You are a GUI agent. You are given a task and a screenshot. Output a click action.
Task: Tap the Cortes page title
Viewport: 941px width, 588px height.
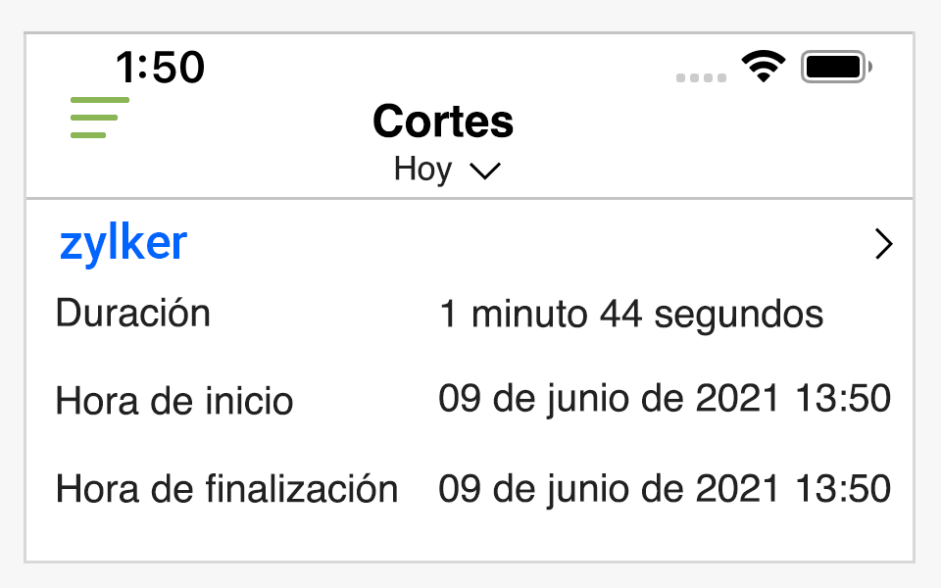(x=443, y=122)
